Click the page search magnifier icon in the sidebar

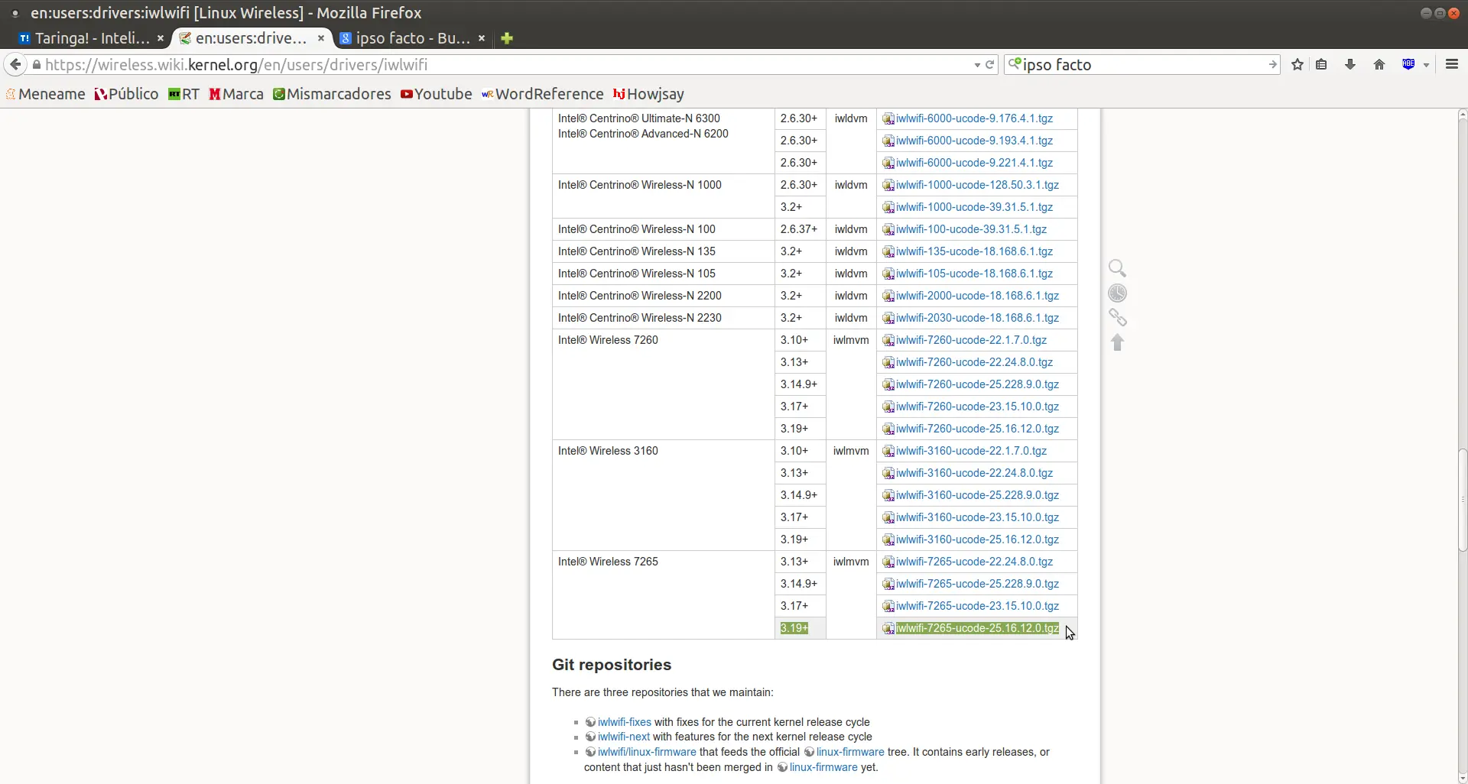pos(1117,268)
